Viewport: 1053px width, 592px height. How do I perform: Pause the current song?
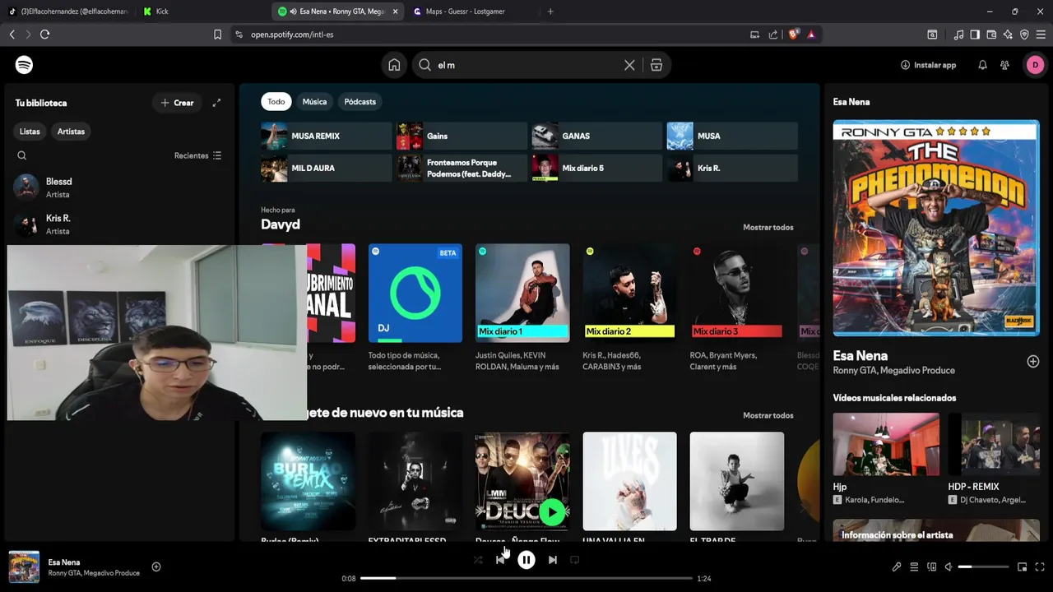click(526, 560)
